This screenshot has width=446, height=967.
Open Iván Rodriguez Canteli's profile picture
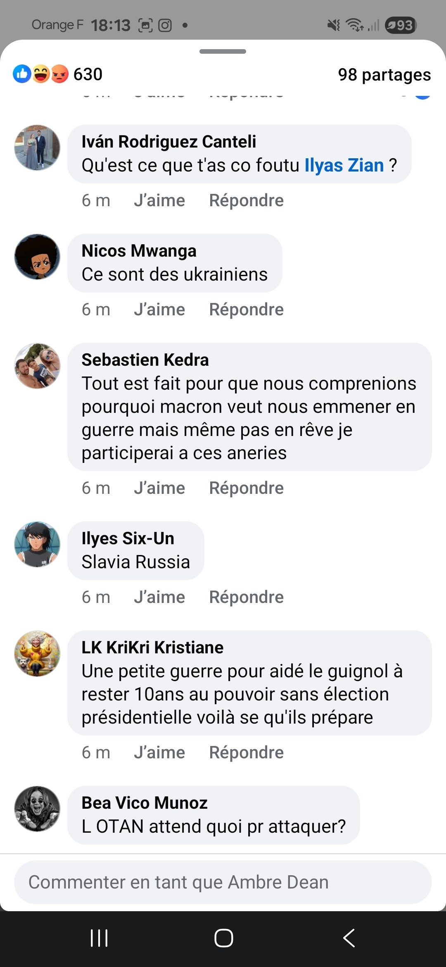pyautogui.click(x=37, y=148)
